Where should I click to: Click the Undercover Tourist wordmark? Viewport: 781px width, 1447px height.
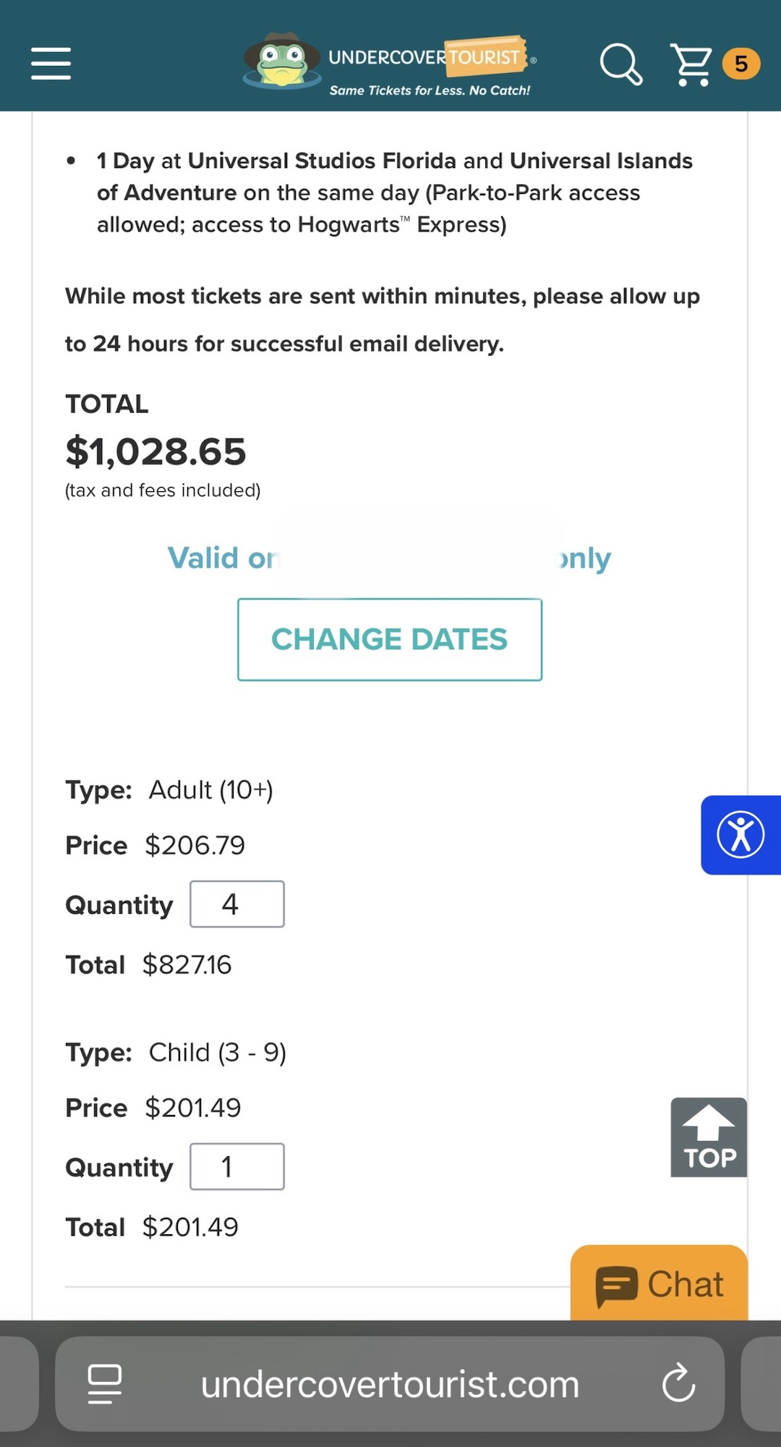pyautogui.click(x=425, y=56)
